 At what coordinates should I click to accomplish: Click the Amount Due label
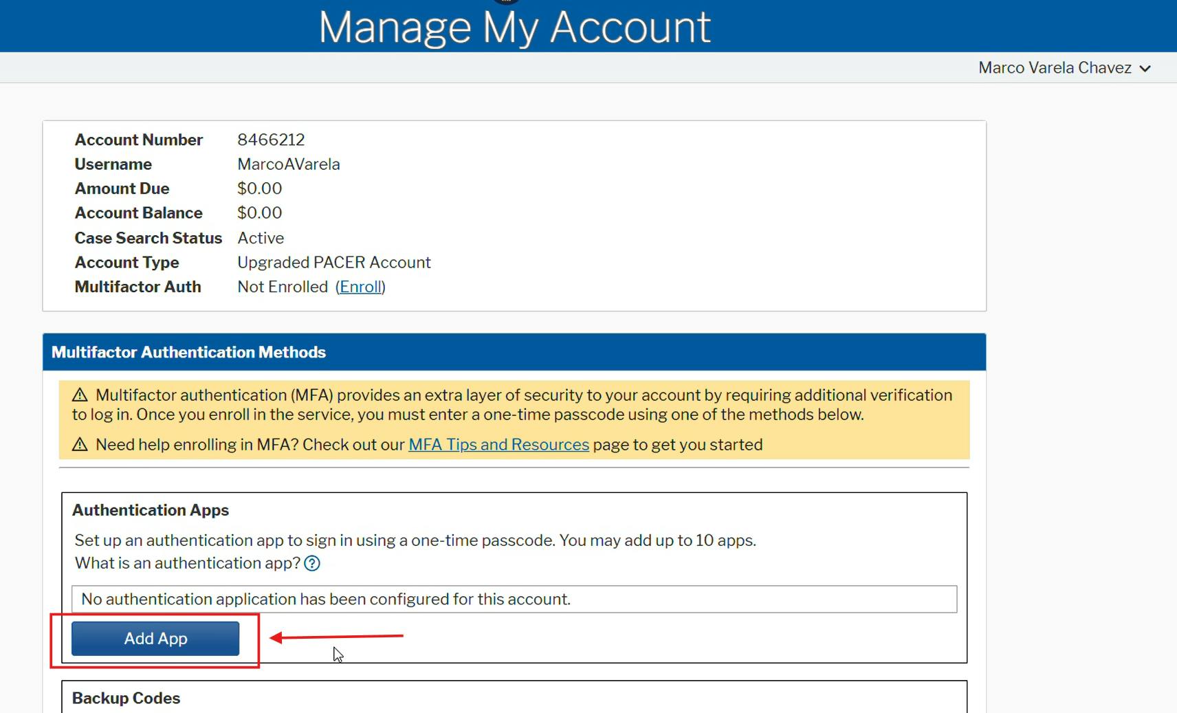122,188
